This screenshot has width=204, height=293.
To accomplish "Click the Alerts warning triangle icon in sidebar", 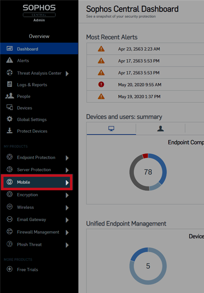I will (x=9, y=60).
